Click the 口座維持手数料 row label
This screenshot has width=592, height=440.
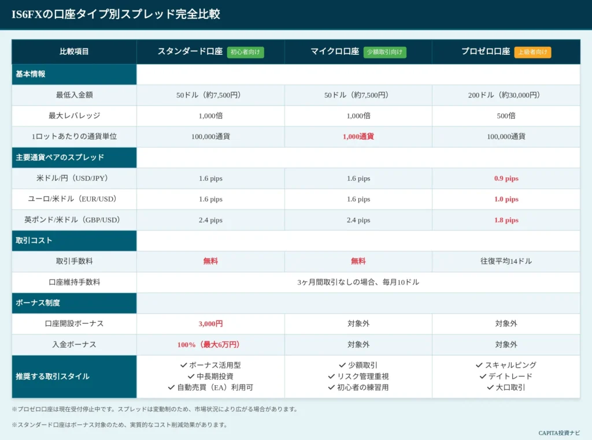pos(75,282)
